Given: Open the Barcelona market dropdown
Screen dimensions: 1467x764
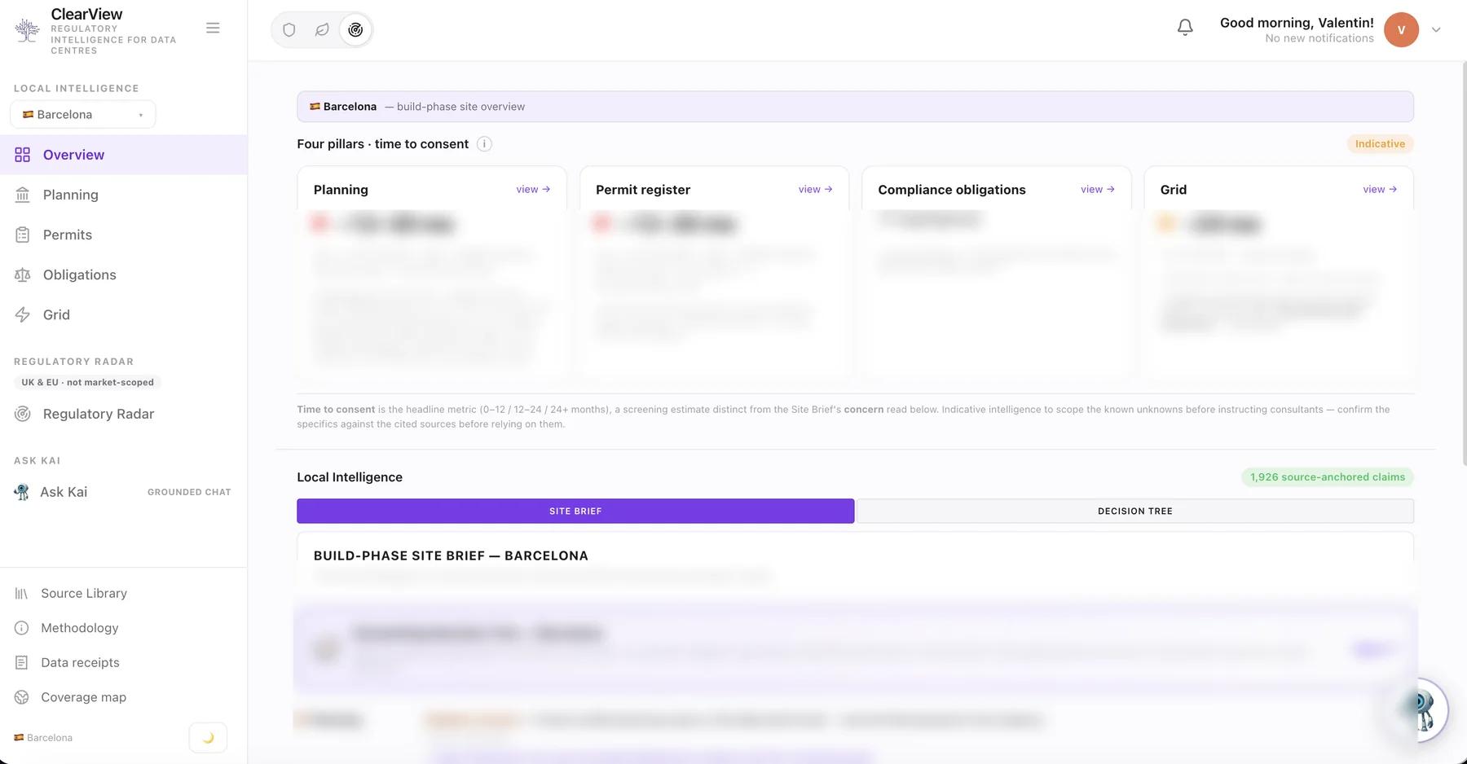Looking at the screenshot, I should tap(83, 114).
